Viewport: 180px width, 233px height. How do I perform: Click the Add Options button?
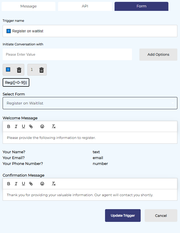[x=158, y=54]
